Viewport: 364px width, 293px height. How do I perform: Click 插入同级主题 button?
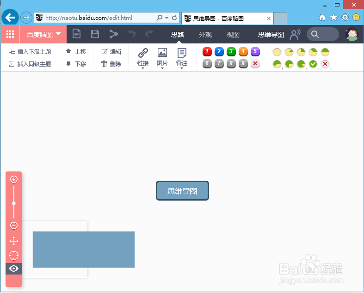click(x=30, y=64)
